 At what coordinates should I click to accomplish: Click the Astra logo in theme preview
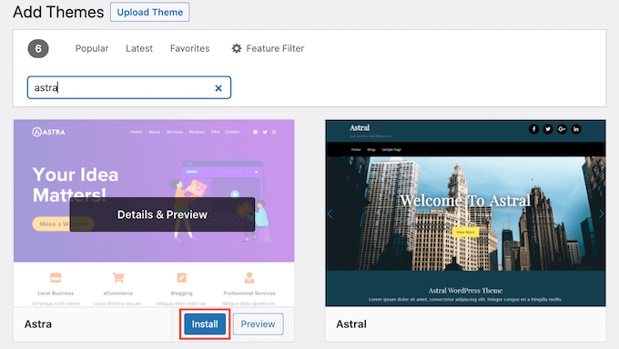click(48, 132)
